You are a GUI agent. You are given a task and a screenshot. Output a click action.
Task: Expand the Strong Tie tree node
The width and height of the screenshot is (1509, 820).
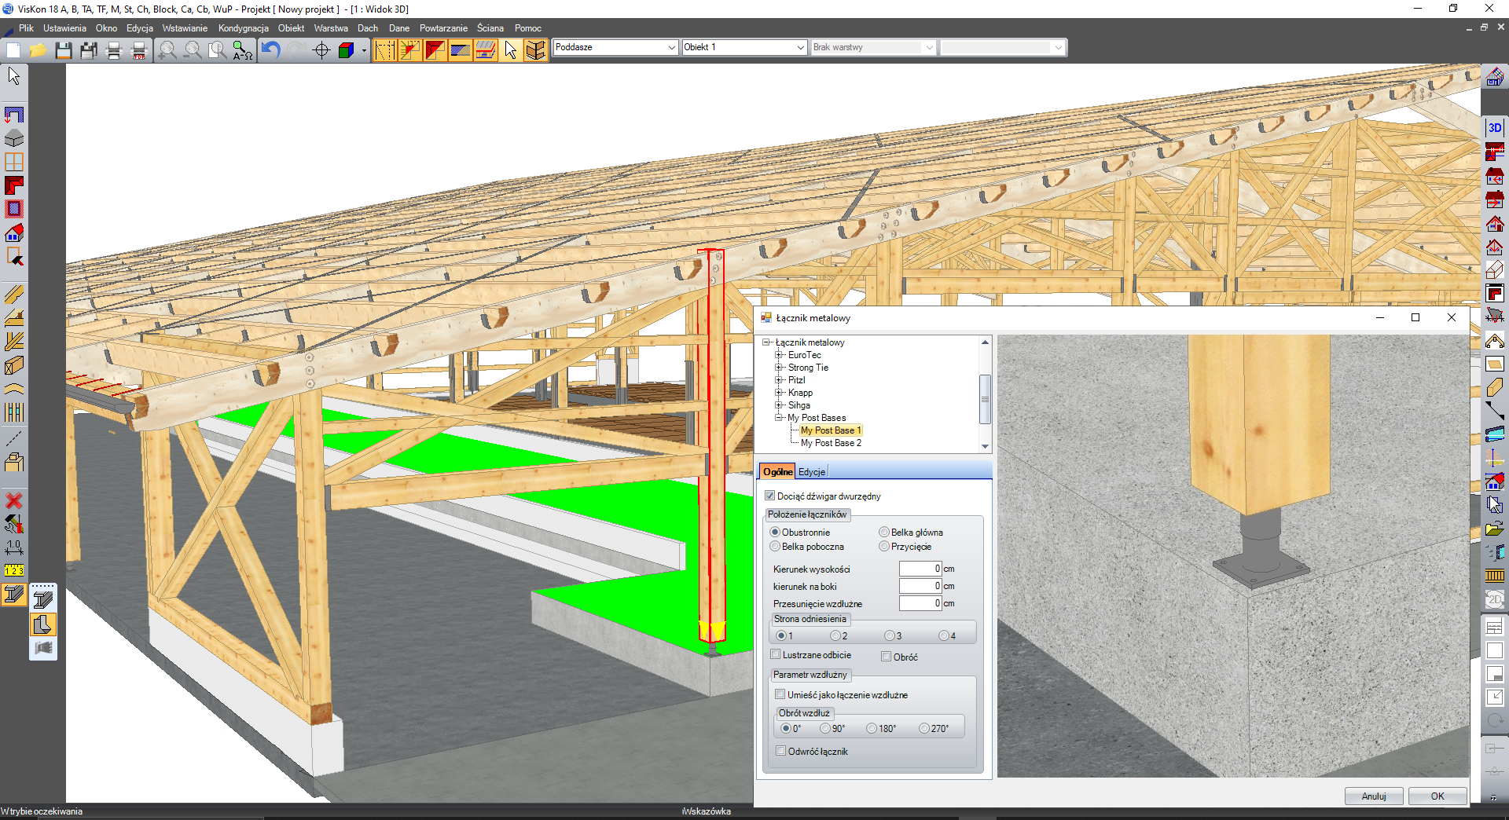click(x=779, y=368)
